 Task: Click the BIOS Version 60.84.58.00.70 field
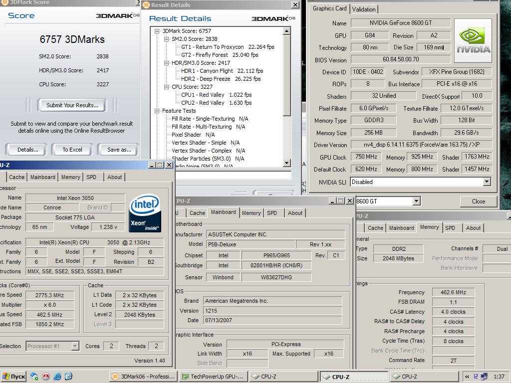pyautogui.click(x=401, y=59)
